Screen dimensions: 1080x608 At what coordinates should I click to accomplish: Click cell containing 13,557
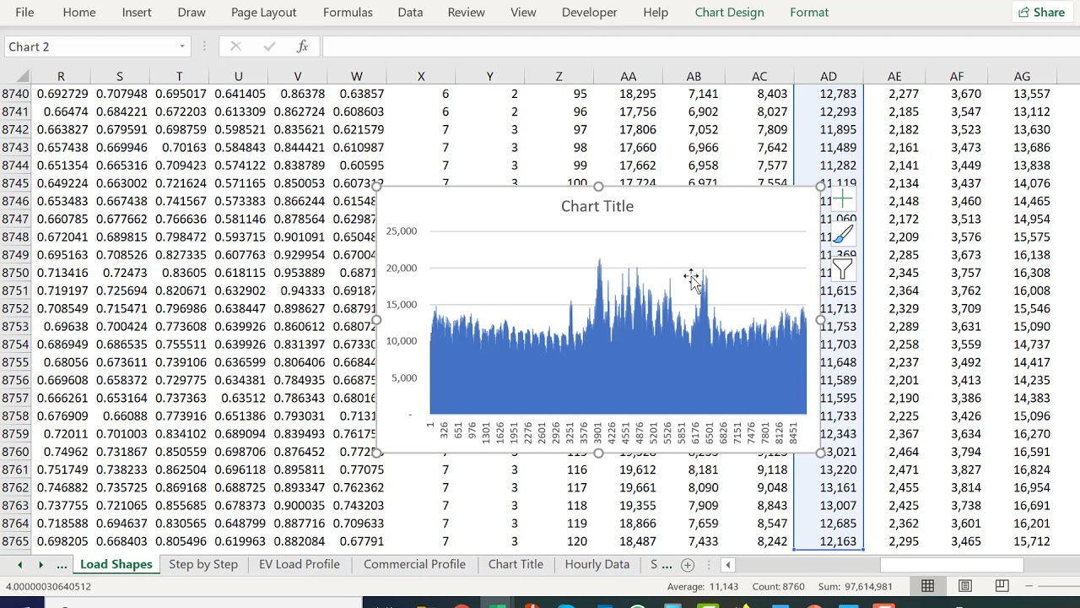[x=1022, y=94]
